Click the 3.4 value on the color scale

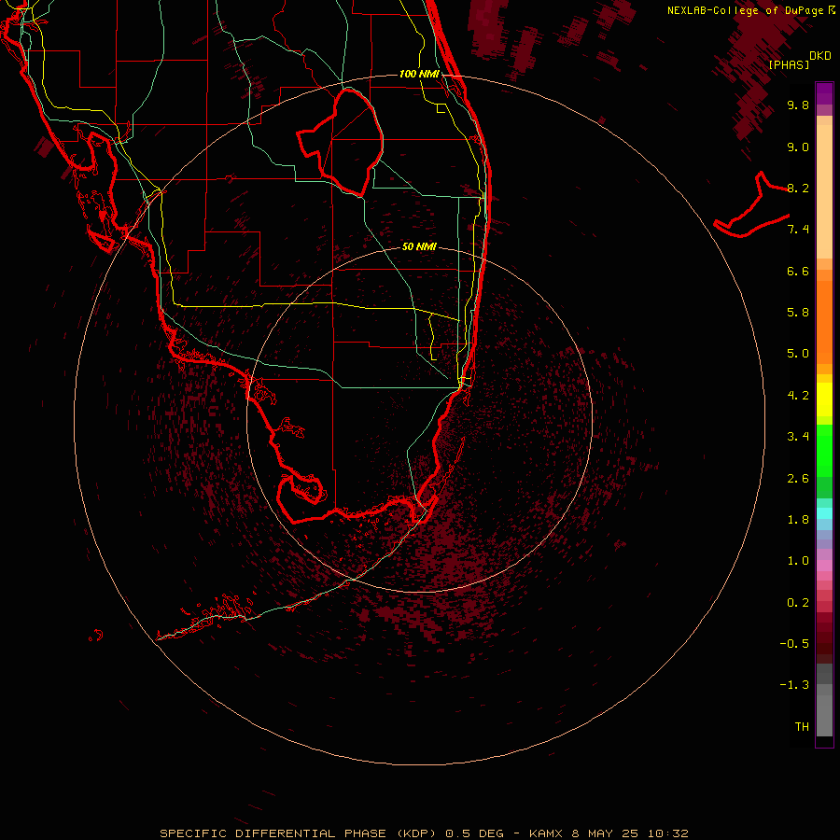tap(798, 437)
